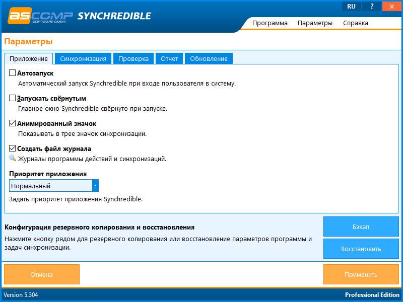
Task: Click the magnifier icon next to log file description
Action: [12, 158]
